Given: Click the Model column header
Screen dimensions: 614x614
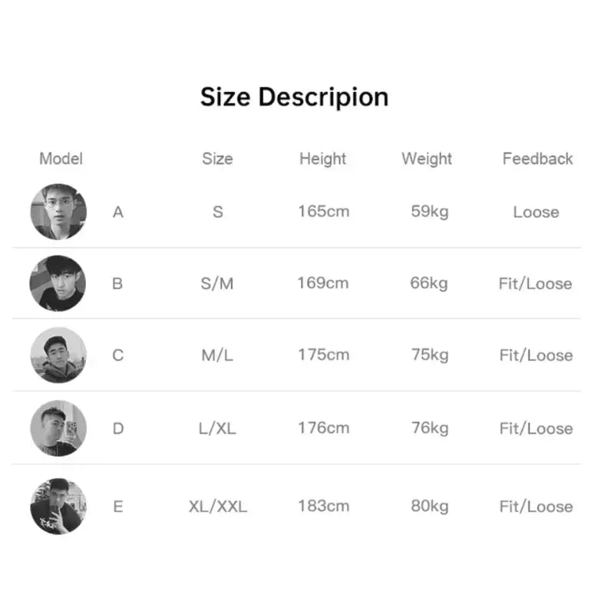Looking at the screenshot, I should click(61, 159).
